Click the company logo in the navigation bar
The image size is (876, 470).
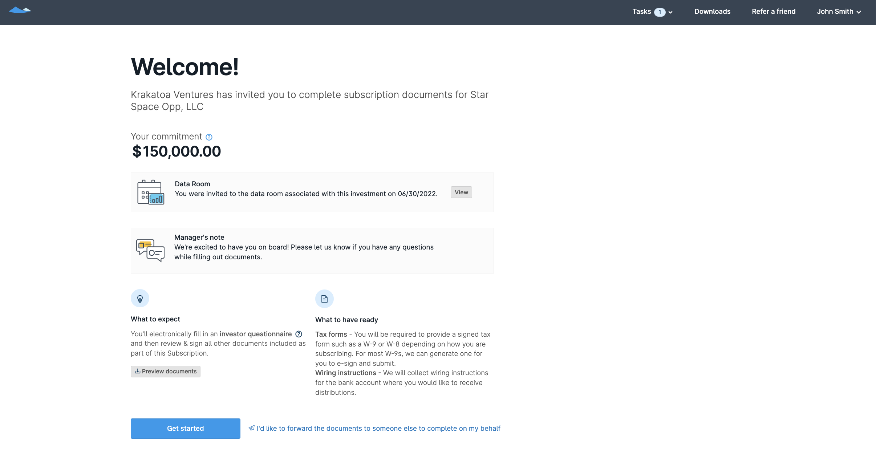click(21, 11)
